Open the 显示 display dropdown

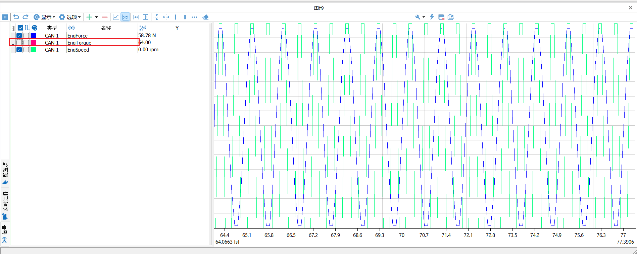(44, 17)
